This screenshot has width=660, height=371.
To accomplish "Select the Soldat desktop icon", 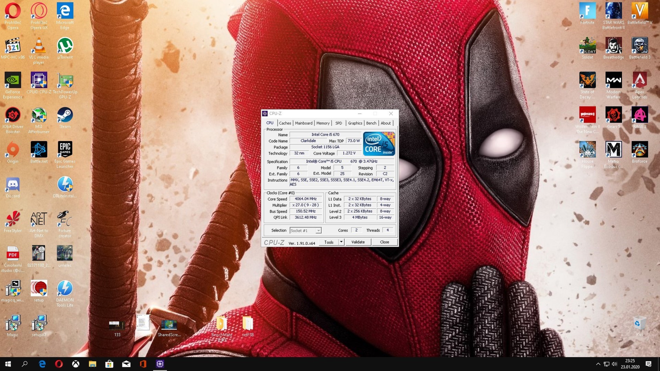I will click(587, 48).
